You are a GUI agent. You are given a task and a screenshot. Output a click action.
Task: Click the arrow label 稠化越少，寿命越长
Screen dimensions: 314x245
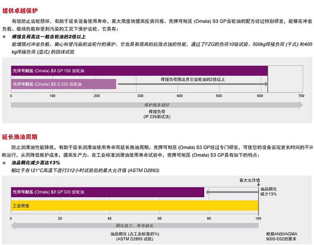coord(134,226)
